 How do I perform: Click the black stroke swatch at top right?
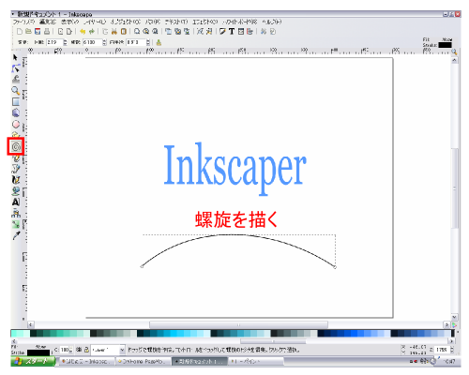point(445,45)
